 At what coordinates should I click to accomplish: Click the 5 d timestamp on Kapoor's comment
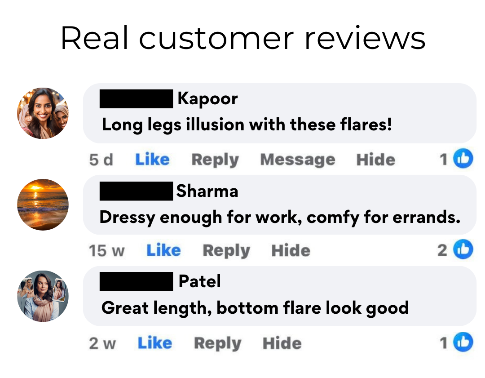[101, 160]
